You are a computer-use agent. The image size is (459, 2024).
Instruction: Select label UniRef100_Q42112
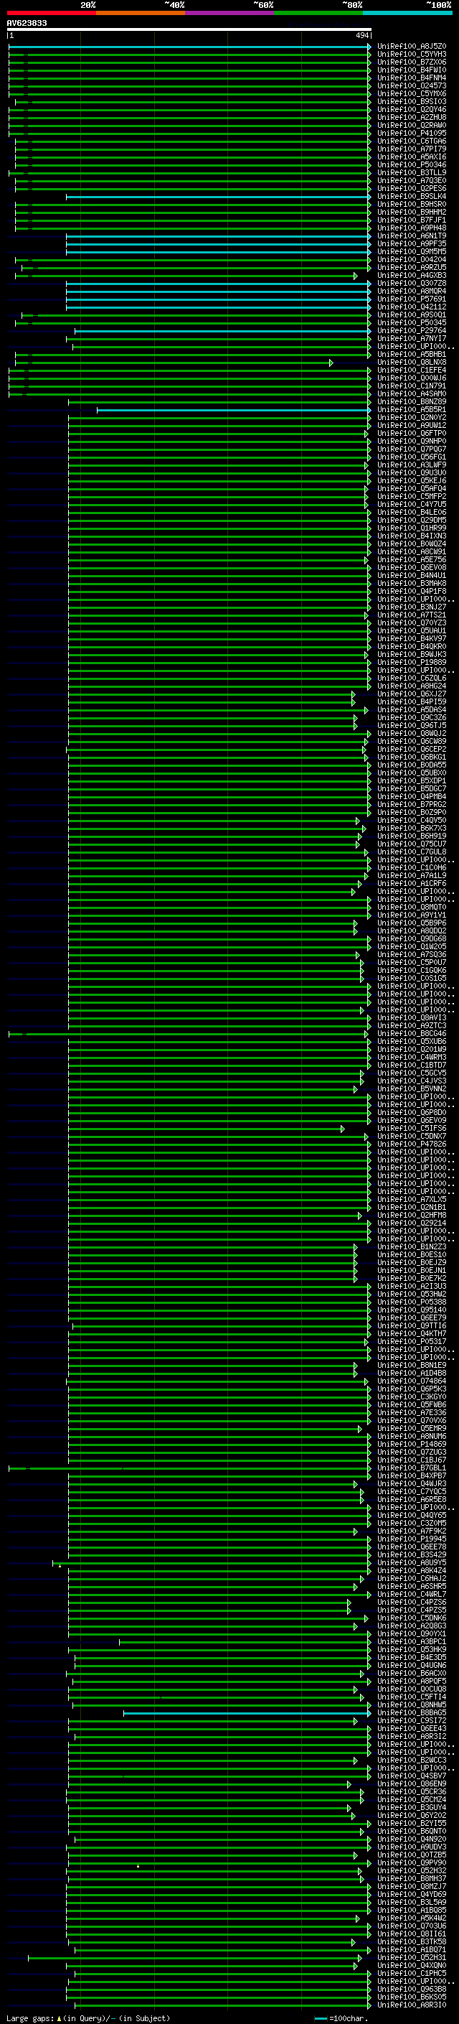tap(412, 307)
